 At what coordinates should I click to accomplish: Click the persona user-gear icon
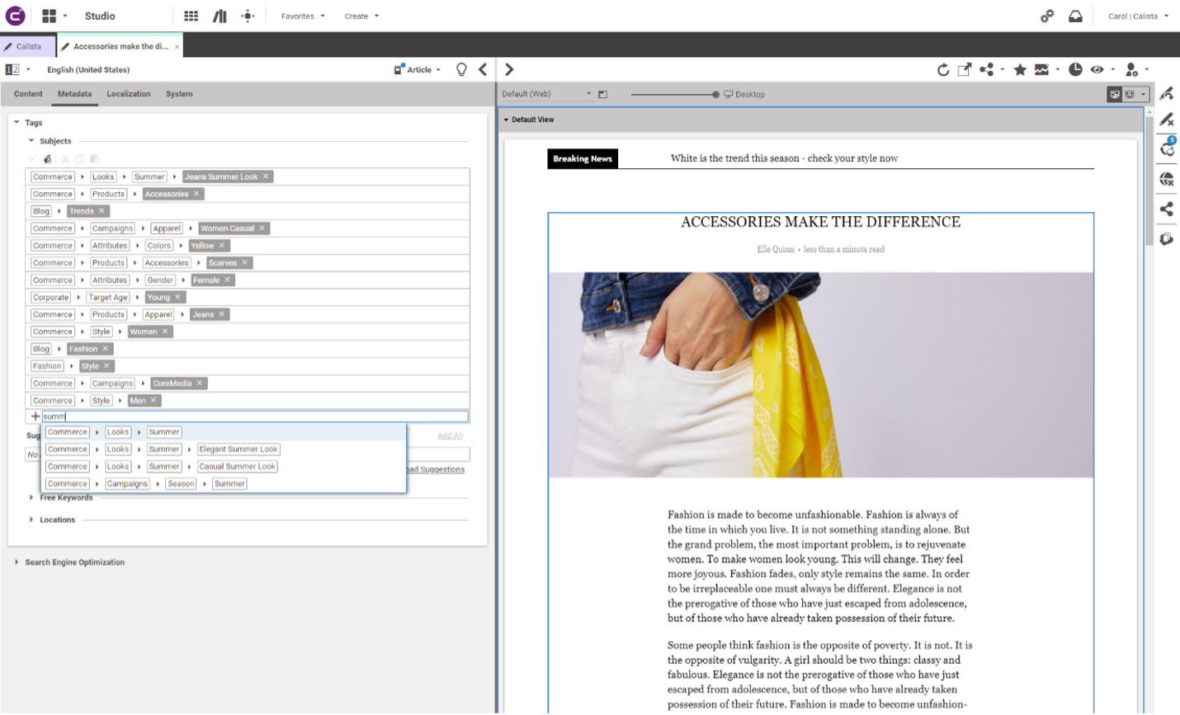pos(1132,69)
